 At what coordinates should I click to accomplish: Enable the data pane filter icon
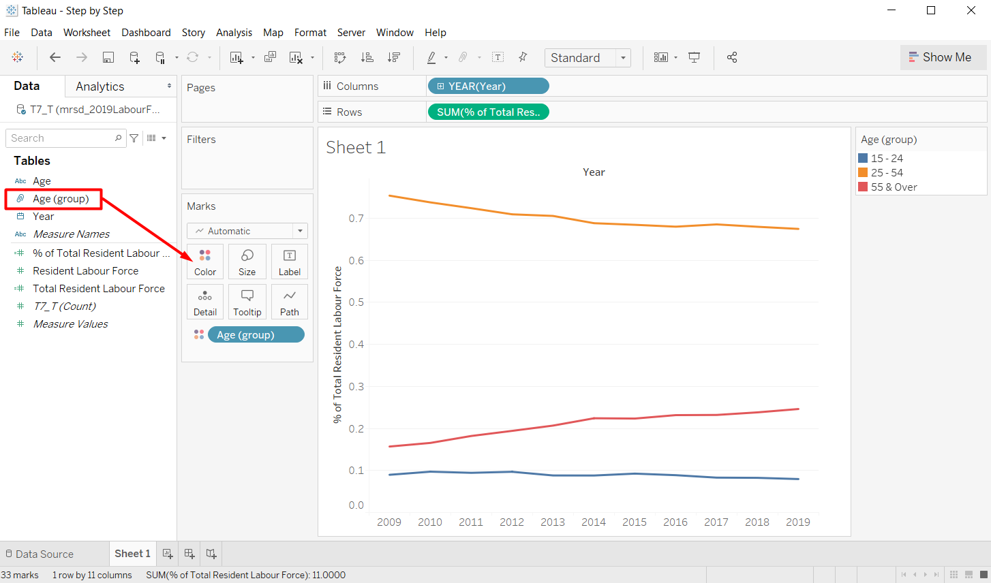[134, 138]
